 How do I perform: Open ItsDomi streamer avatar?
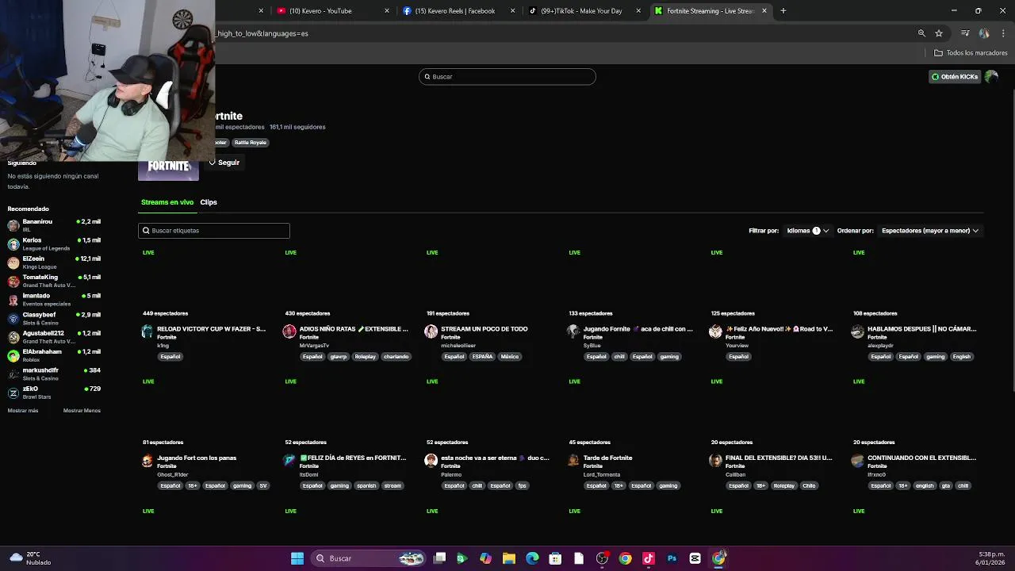[289, 461]
